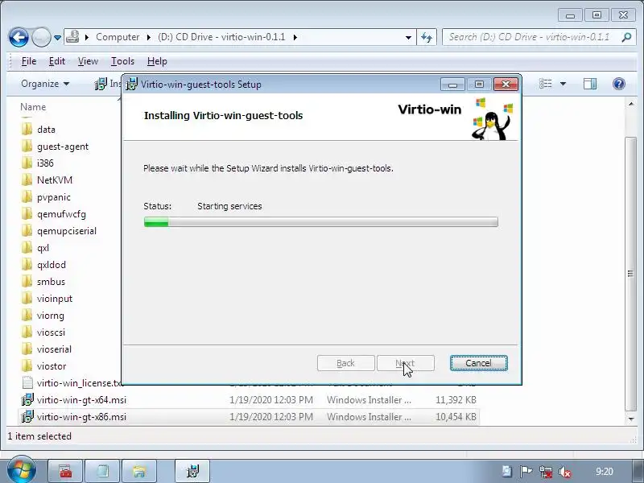
Task: Click the Action Center flag tray icon
Action: pos(526,472)
